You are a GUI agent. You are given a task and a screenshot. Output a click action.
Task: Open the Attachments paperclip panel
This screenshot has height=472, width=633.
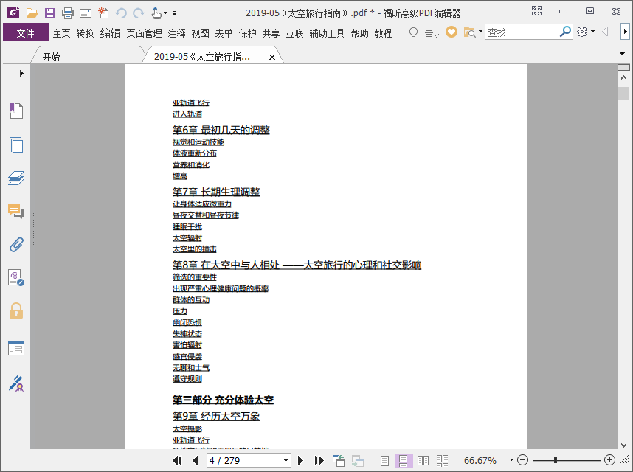coord(16,244)
